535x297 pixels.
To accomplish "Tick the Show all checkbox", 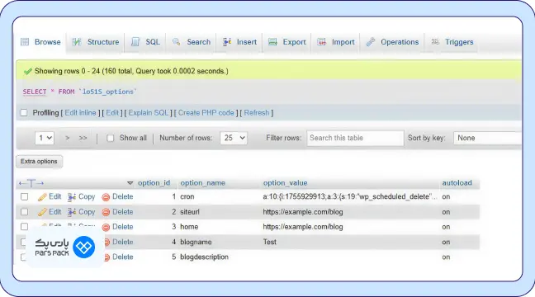I will [110, 138].
